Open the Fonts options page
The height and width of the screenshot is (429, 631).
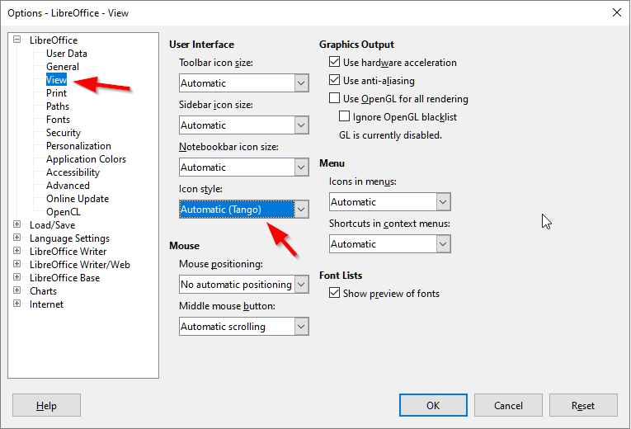pos(58,120)
